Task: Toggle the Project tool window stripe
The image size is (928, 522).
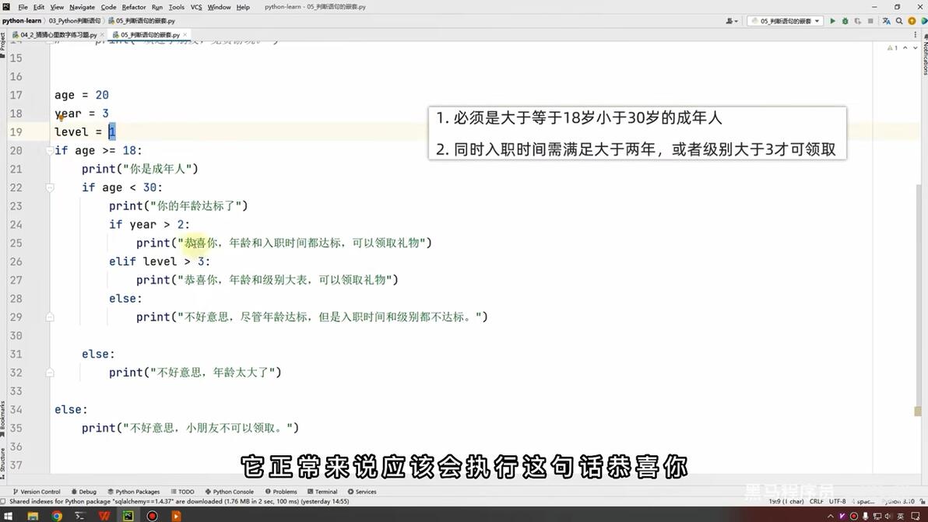Action: [x=3, y=46]
